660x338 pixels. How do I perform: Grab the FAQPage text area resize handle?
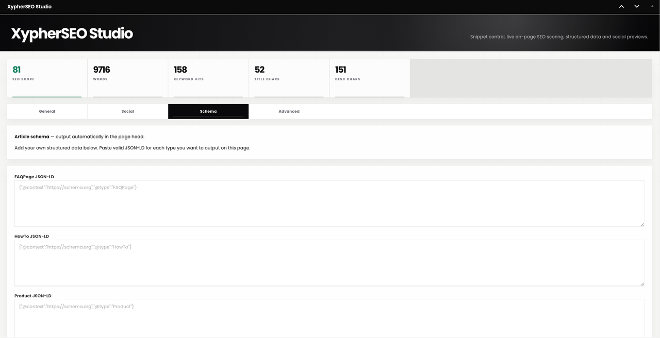click(642, 224)
